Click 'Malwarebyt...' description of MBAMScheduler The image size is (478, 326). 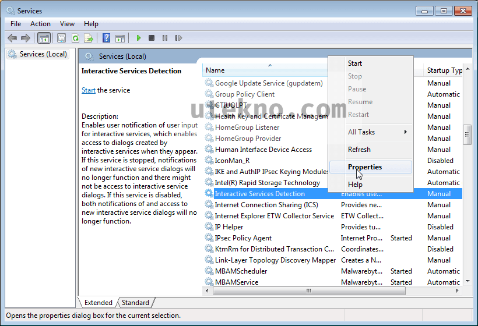click(361, 271)
